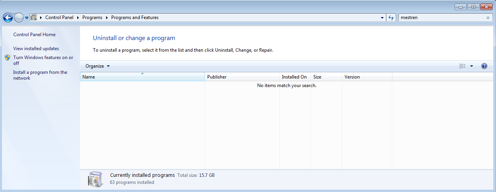Close the Programs and Features window

click(x=486, y=7)
